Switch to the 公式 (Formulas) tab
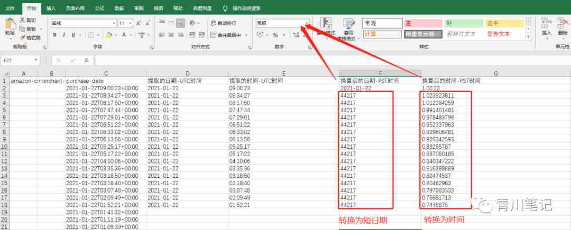571x230 pixels. [x=99, y=8]
